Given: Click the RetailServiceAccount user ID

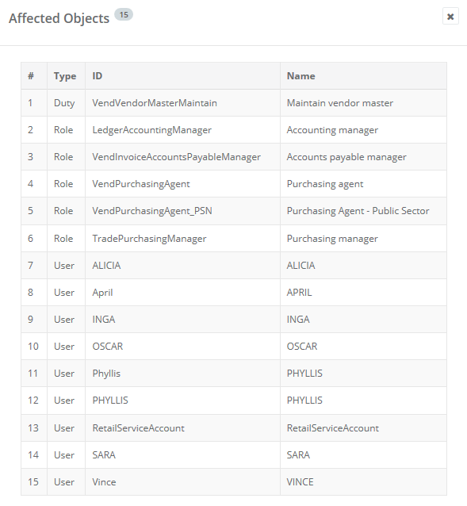Looking at the screenshot, I should [139, 428].
